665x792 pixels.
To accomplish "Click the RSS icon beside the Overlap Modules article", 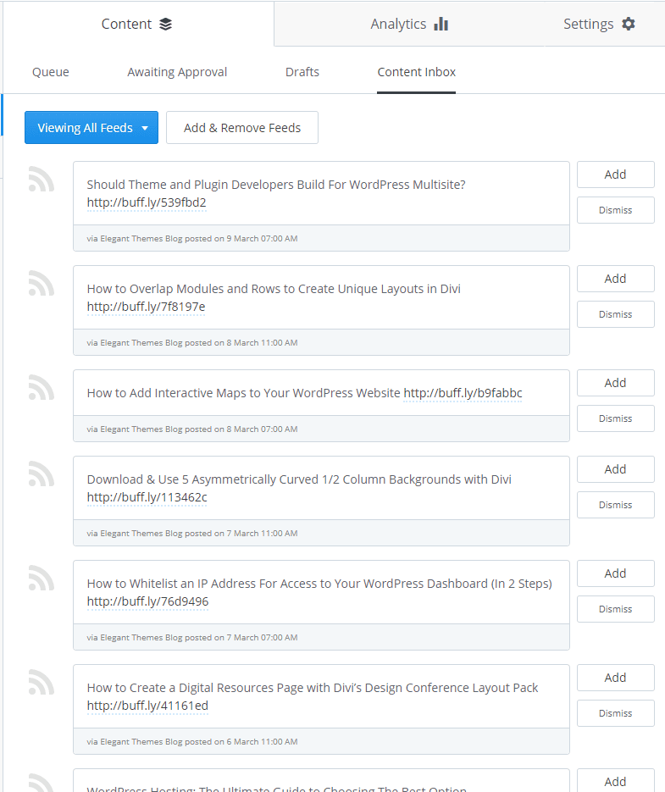I will coord(41,284).
